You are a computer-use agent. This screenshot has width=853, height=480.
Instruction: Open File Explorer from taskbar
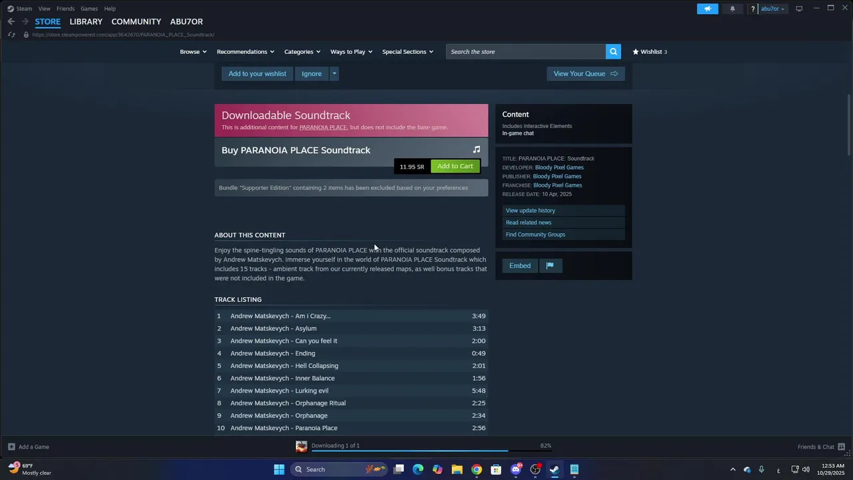pyautogui.click(x=457, y=469)
